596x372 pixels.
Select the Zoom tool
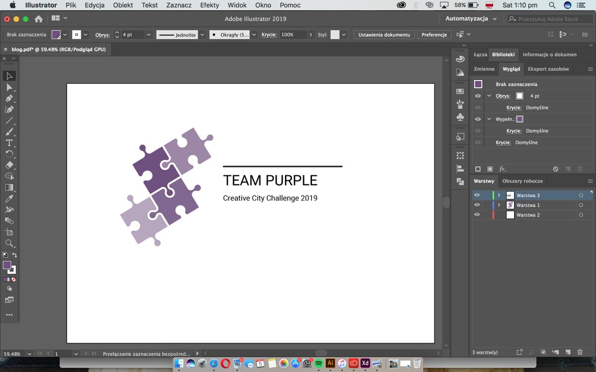9,243
